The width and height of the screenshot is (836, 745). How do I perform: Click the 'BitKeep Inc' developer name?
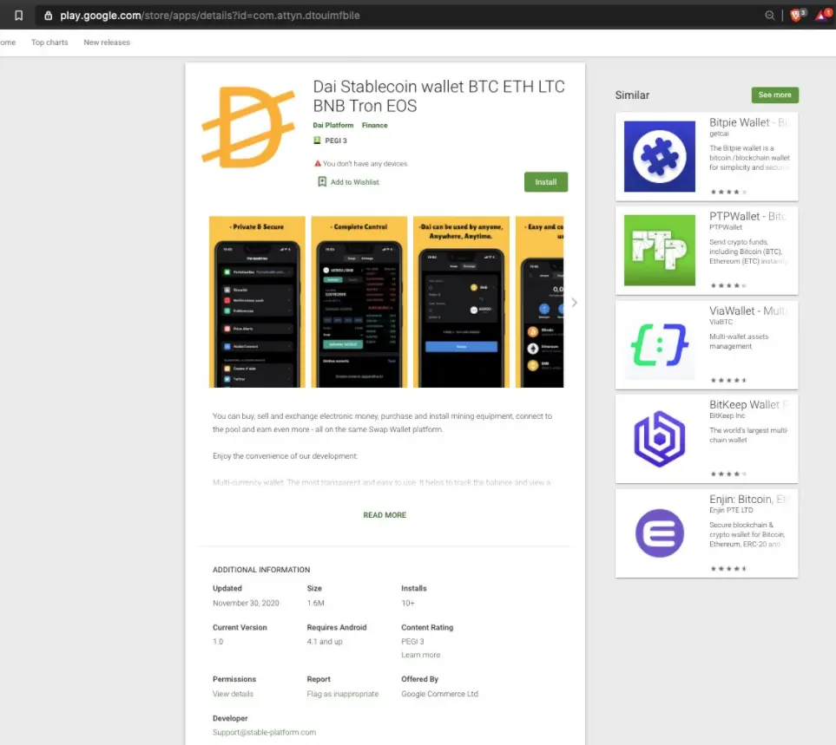pyautogui.click(x=727, y=416)
